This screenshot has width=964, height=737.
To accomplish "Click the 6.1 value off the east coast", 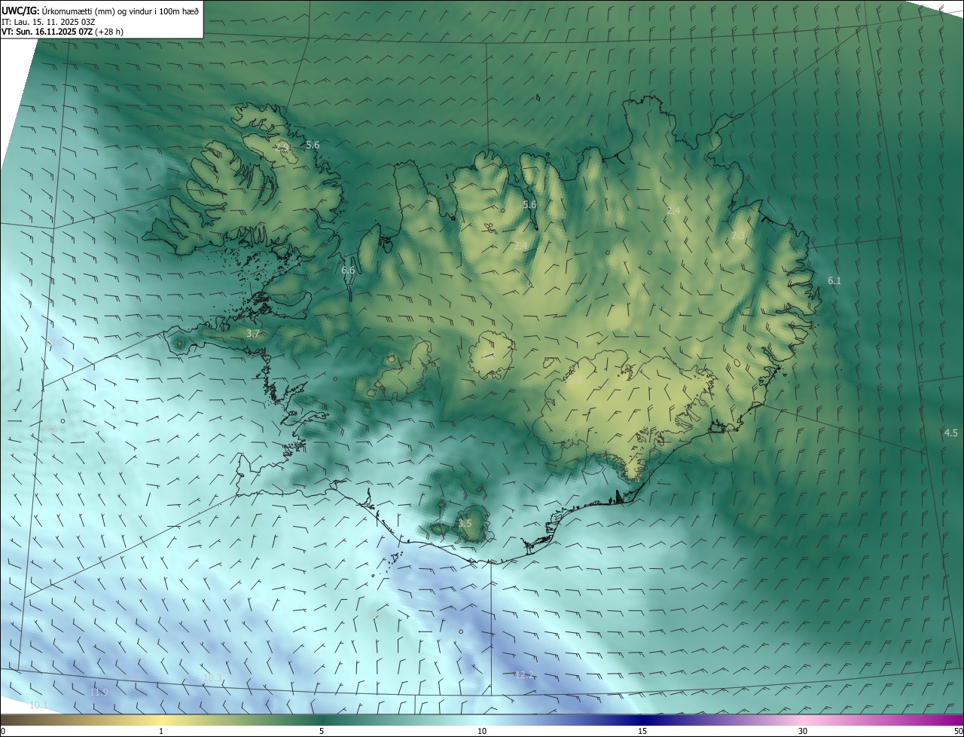I will point(834,281).
